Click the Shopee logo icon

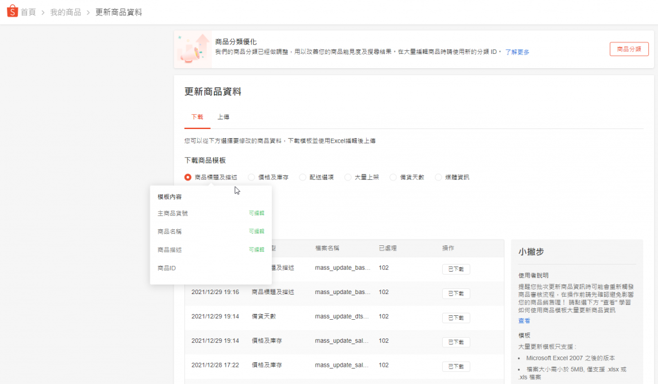tap(12, 12)
